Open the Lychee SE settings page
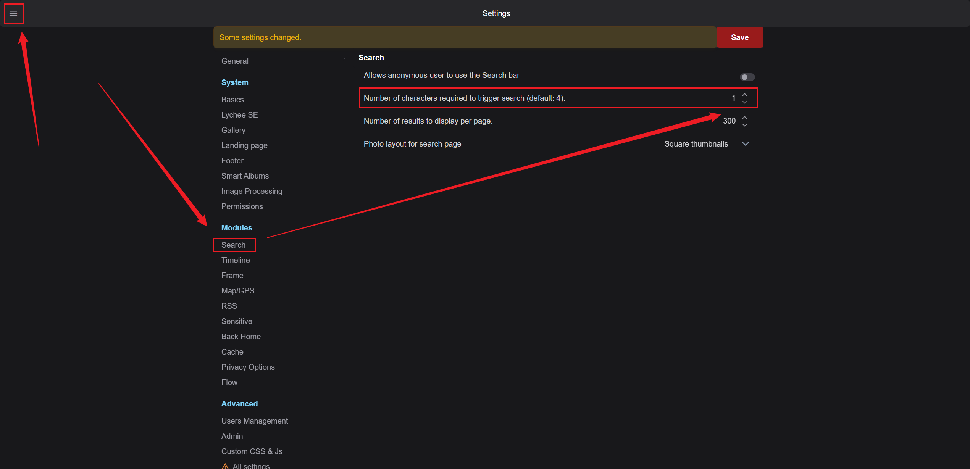The height and width of the screenshot is (469, 970). click(239, 115)
